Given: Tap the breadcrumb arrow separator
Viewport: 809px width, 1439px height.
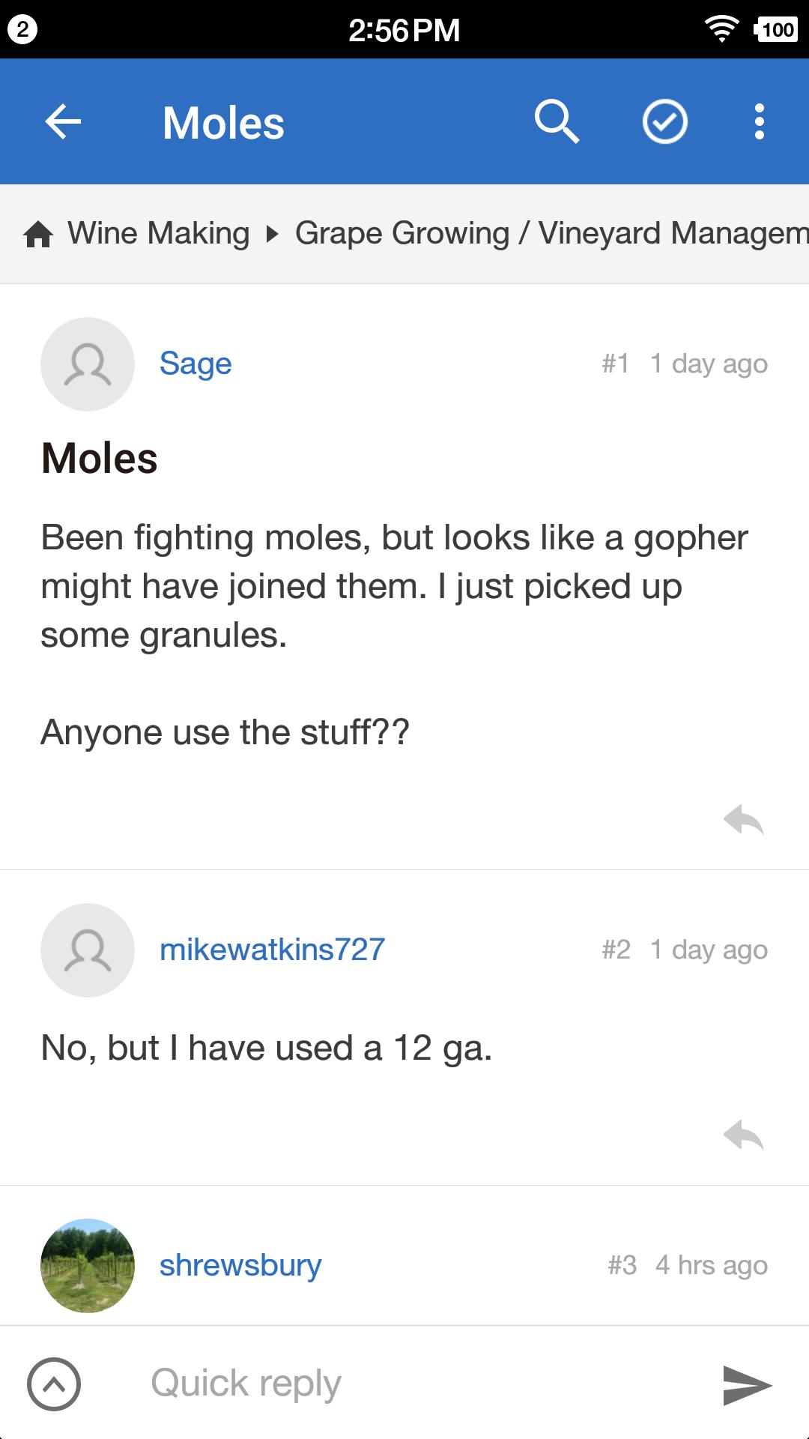Looking at the screenshot, I should coord(273,235).
